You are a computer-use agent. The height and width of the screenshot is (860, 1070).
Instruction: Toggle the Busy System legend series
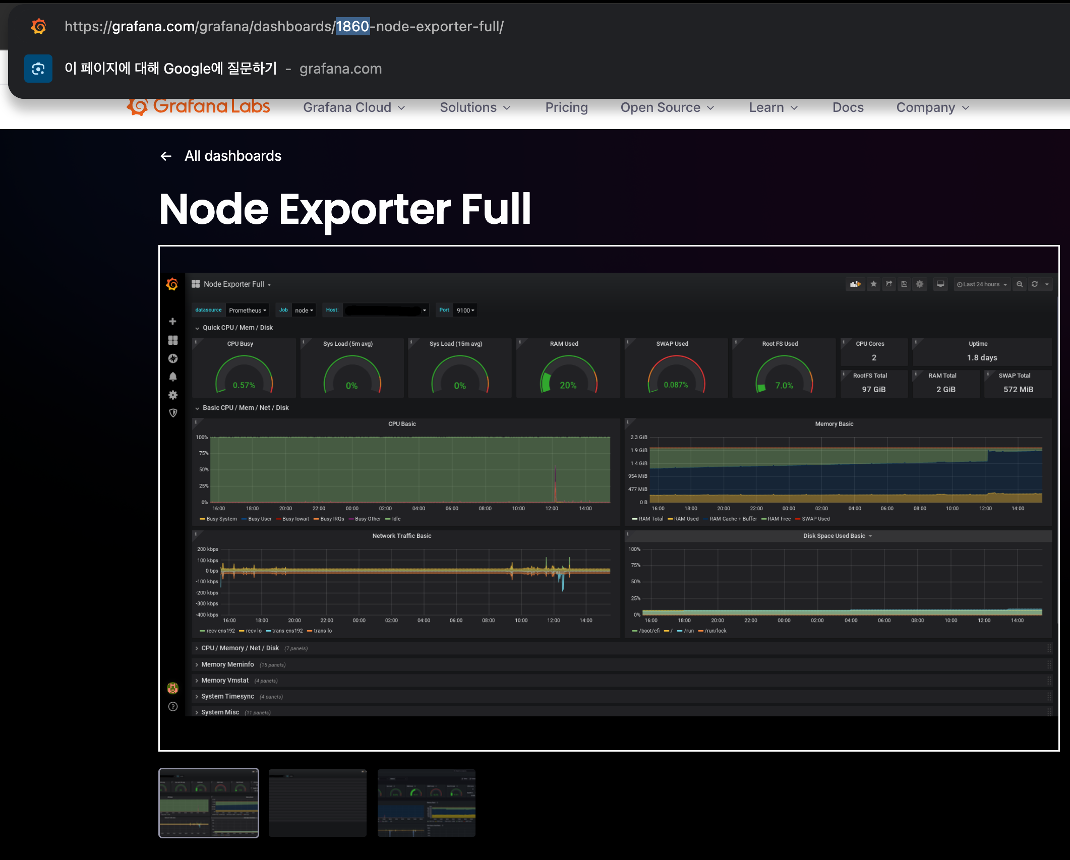[x=218, y=519]
